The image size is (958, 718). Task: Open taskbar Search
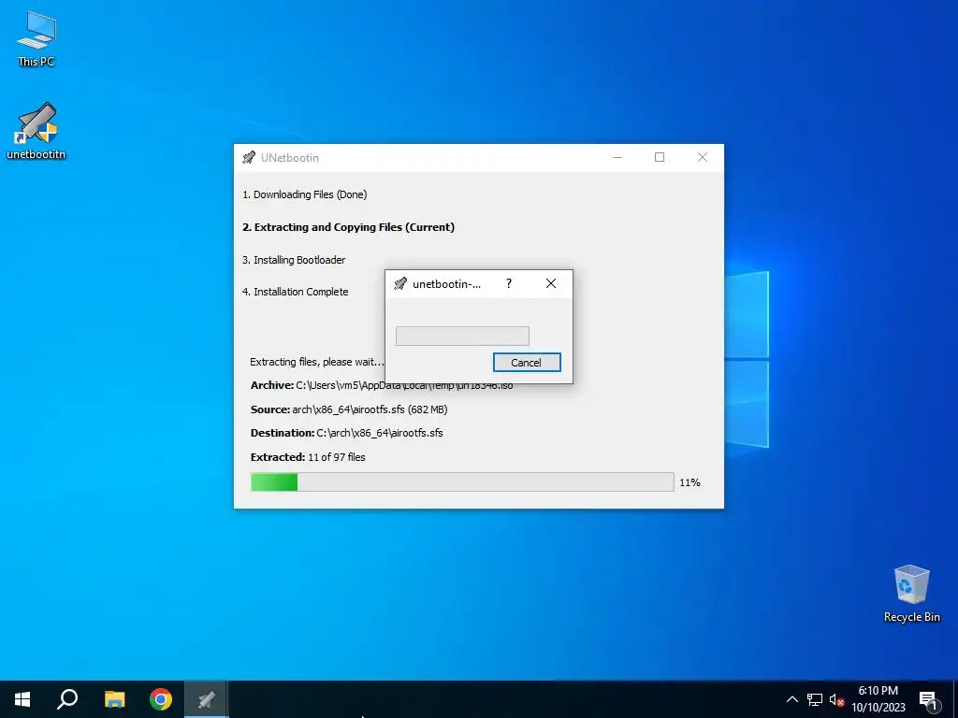tap(67, 699)
